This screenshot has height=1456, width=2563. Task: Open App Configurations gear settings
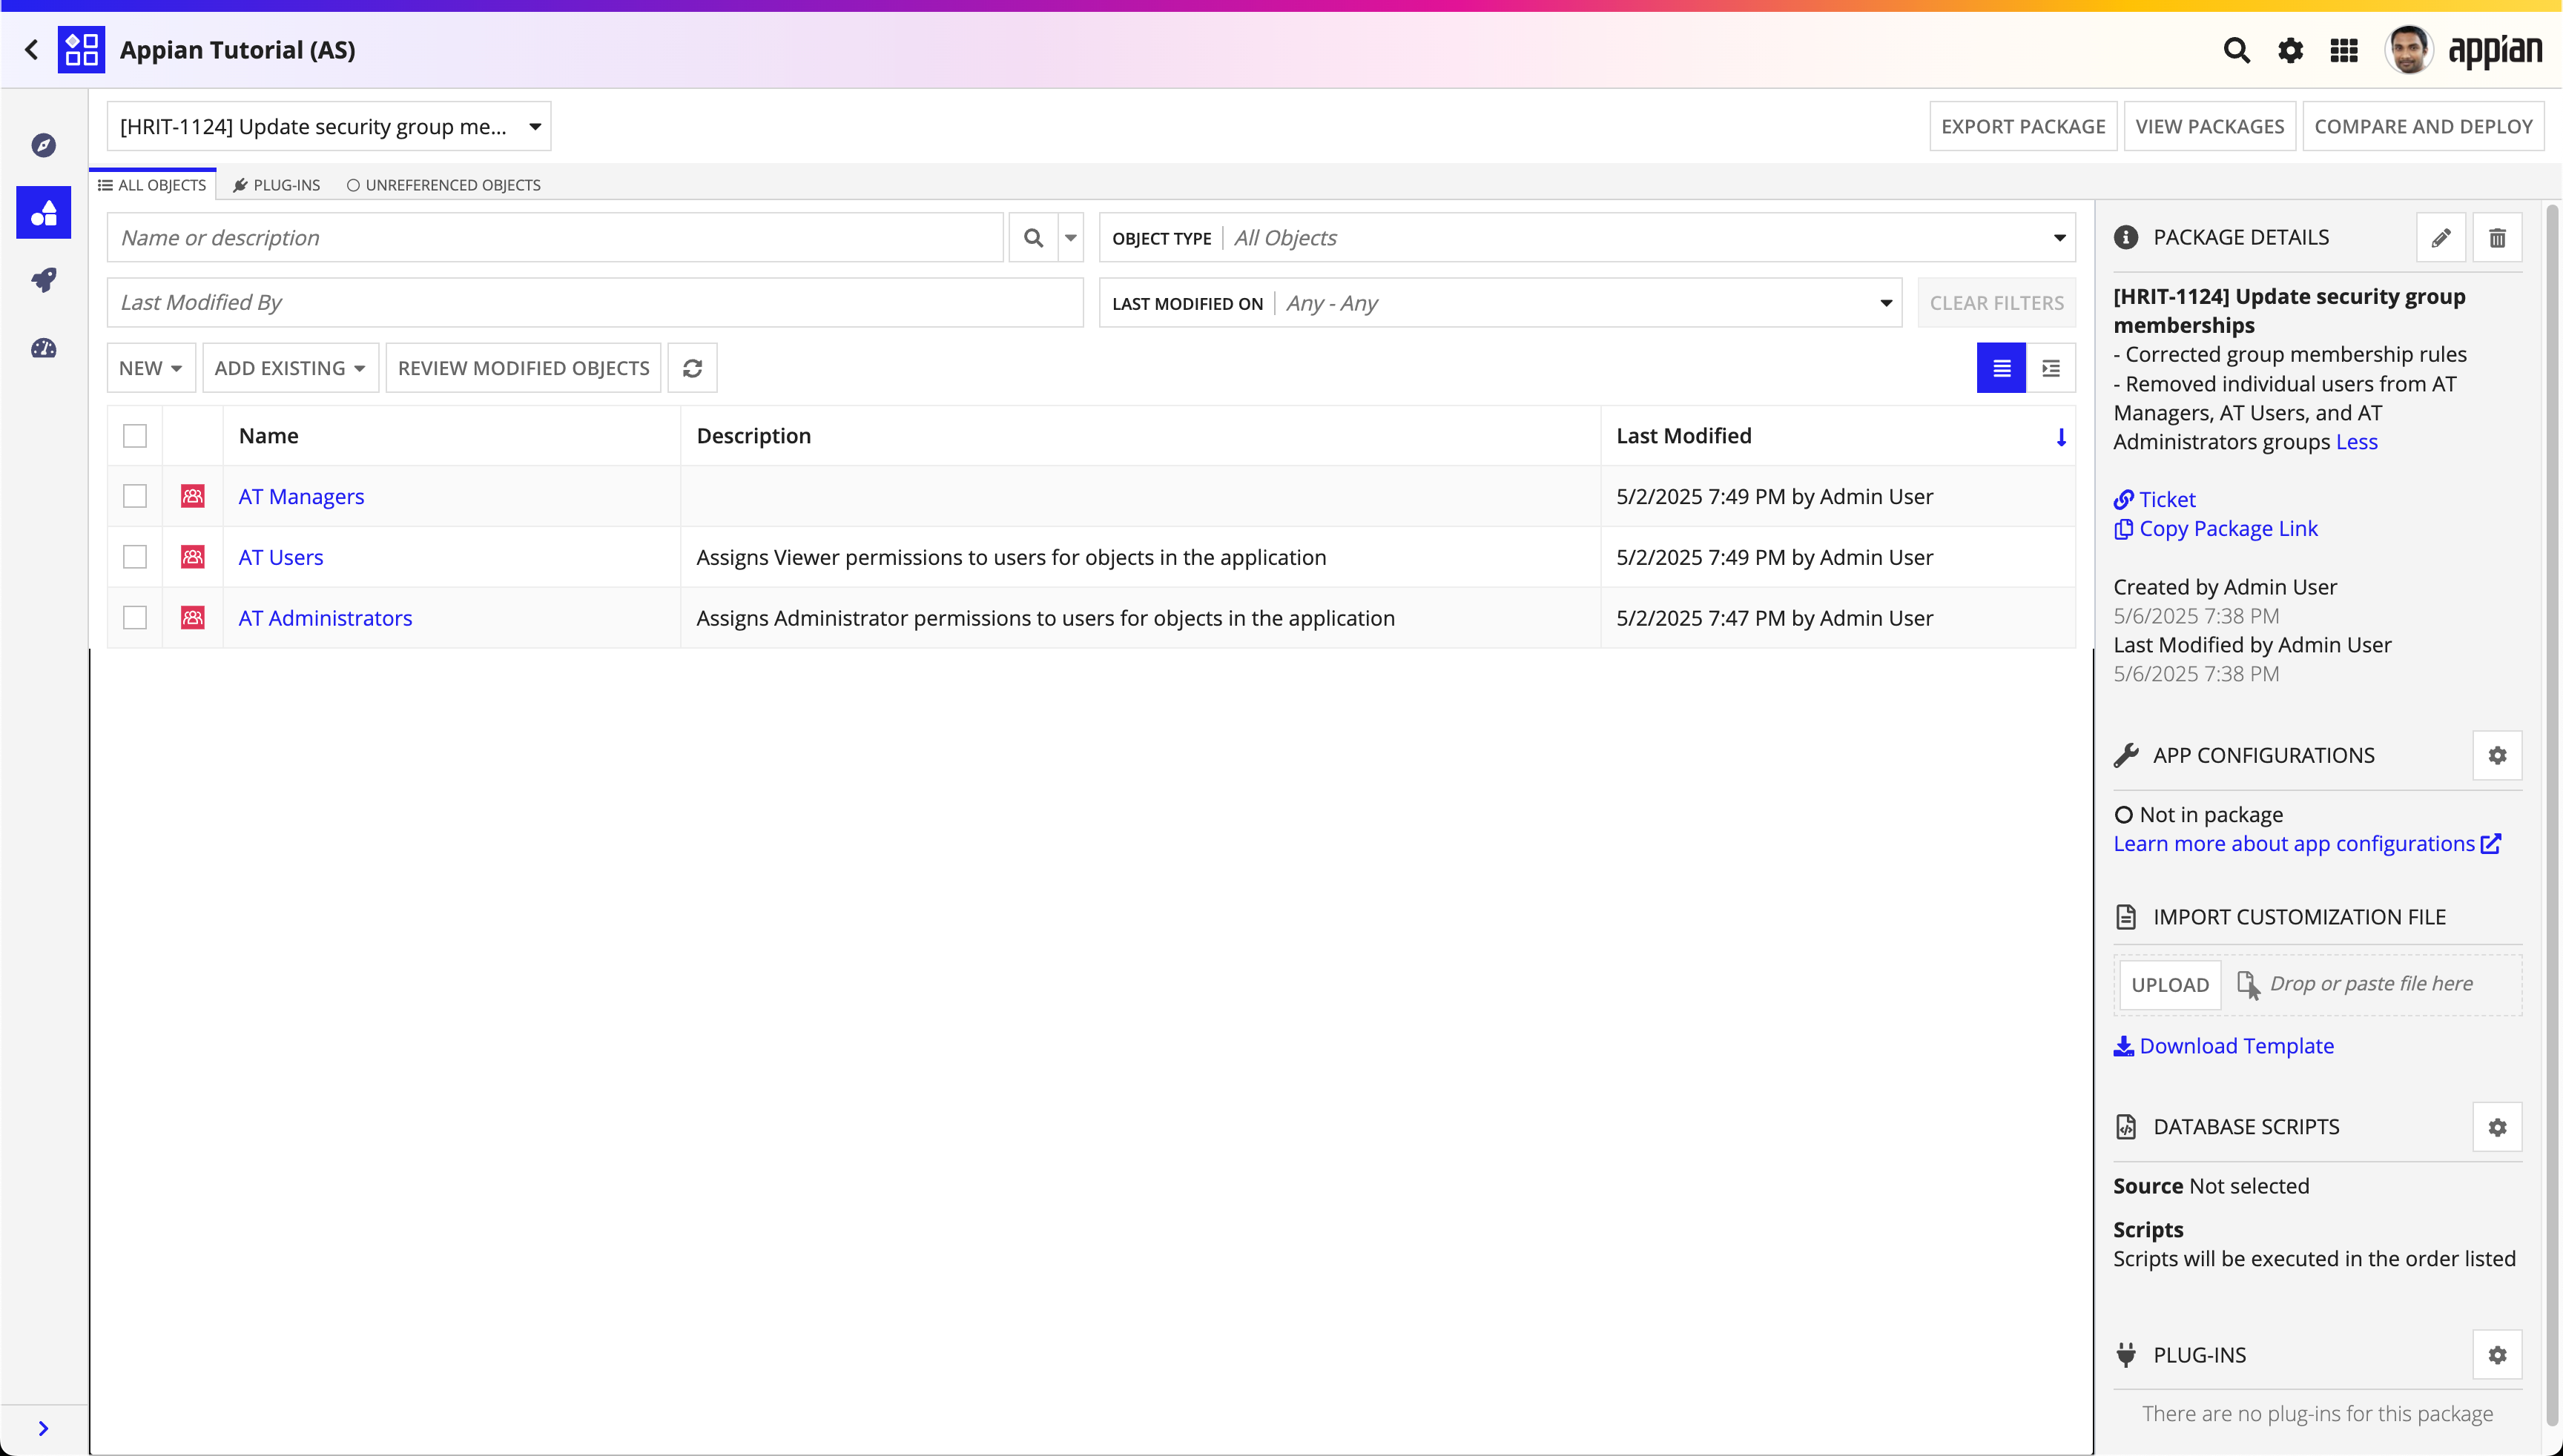pos(2497,755)
